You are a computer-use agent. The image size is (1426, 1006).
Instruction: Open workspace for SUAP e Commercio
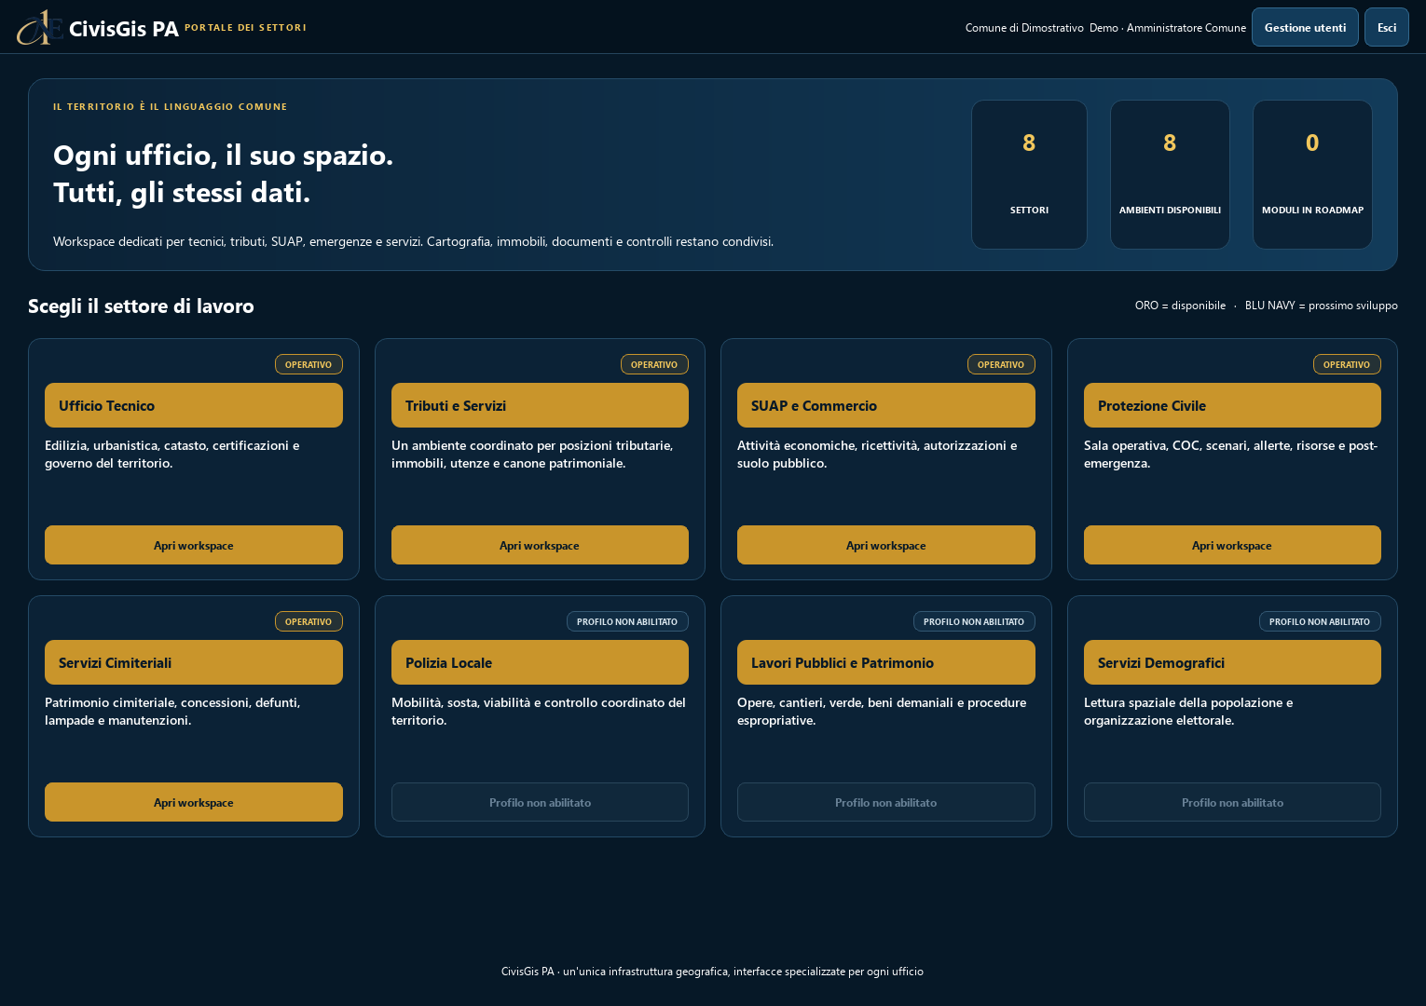pyautogui.click(x=886, y=545)
